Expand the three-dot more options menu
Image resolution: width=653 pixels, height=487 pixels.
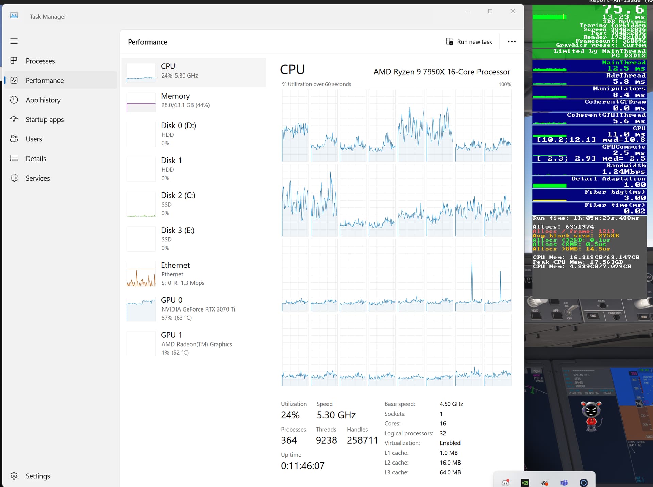coord(512,41)
